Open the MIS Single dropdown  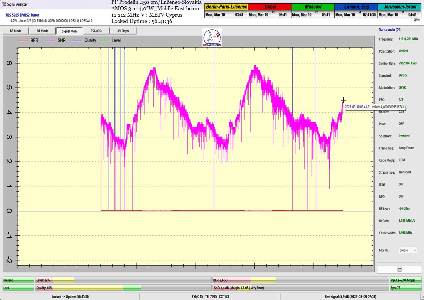click(408, 250)
